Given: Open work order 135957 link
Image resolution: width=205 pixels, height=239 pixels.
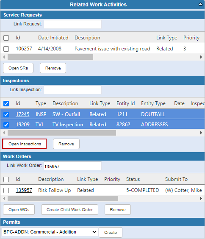Looking at the screenshot, I should 24,190.
